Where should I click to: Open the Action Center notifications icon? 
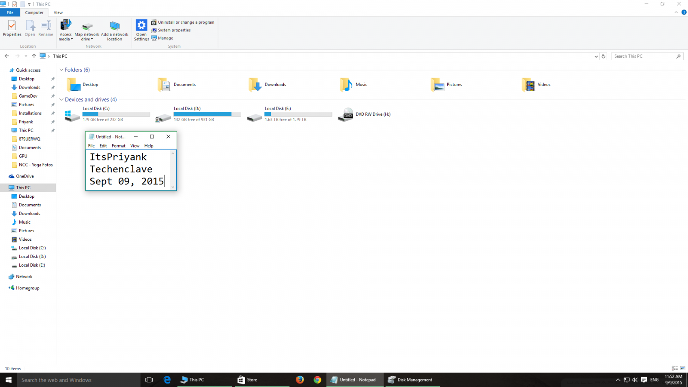click(x=644, y=380)
